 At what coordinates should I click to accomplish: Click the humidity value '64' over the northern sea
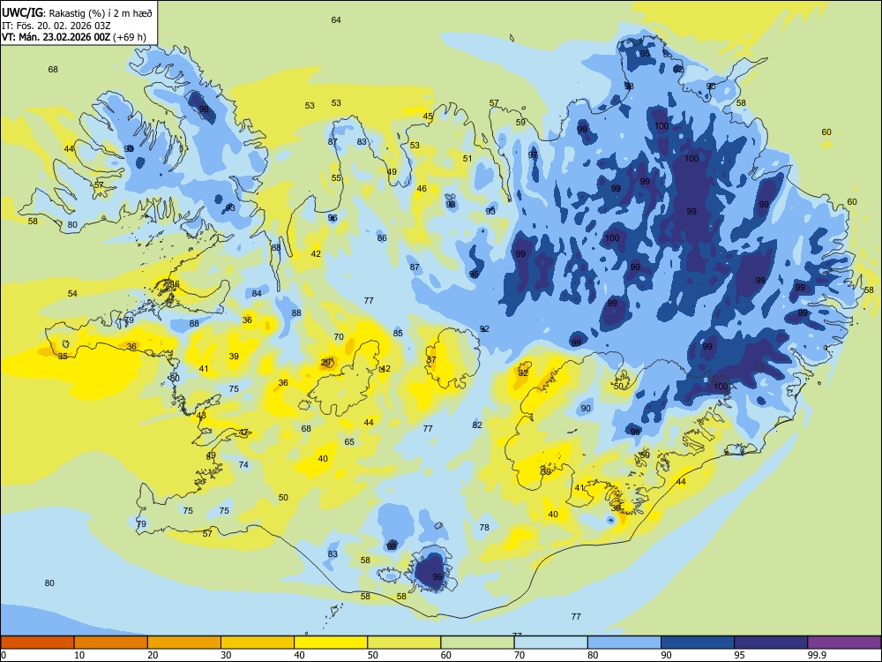(336, 19)
